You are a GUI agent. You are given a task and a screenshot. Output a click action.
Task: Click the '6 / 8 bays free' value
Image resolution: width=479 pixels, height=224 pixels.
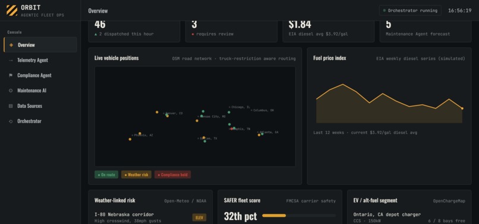click(x=448, y=221)
